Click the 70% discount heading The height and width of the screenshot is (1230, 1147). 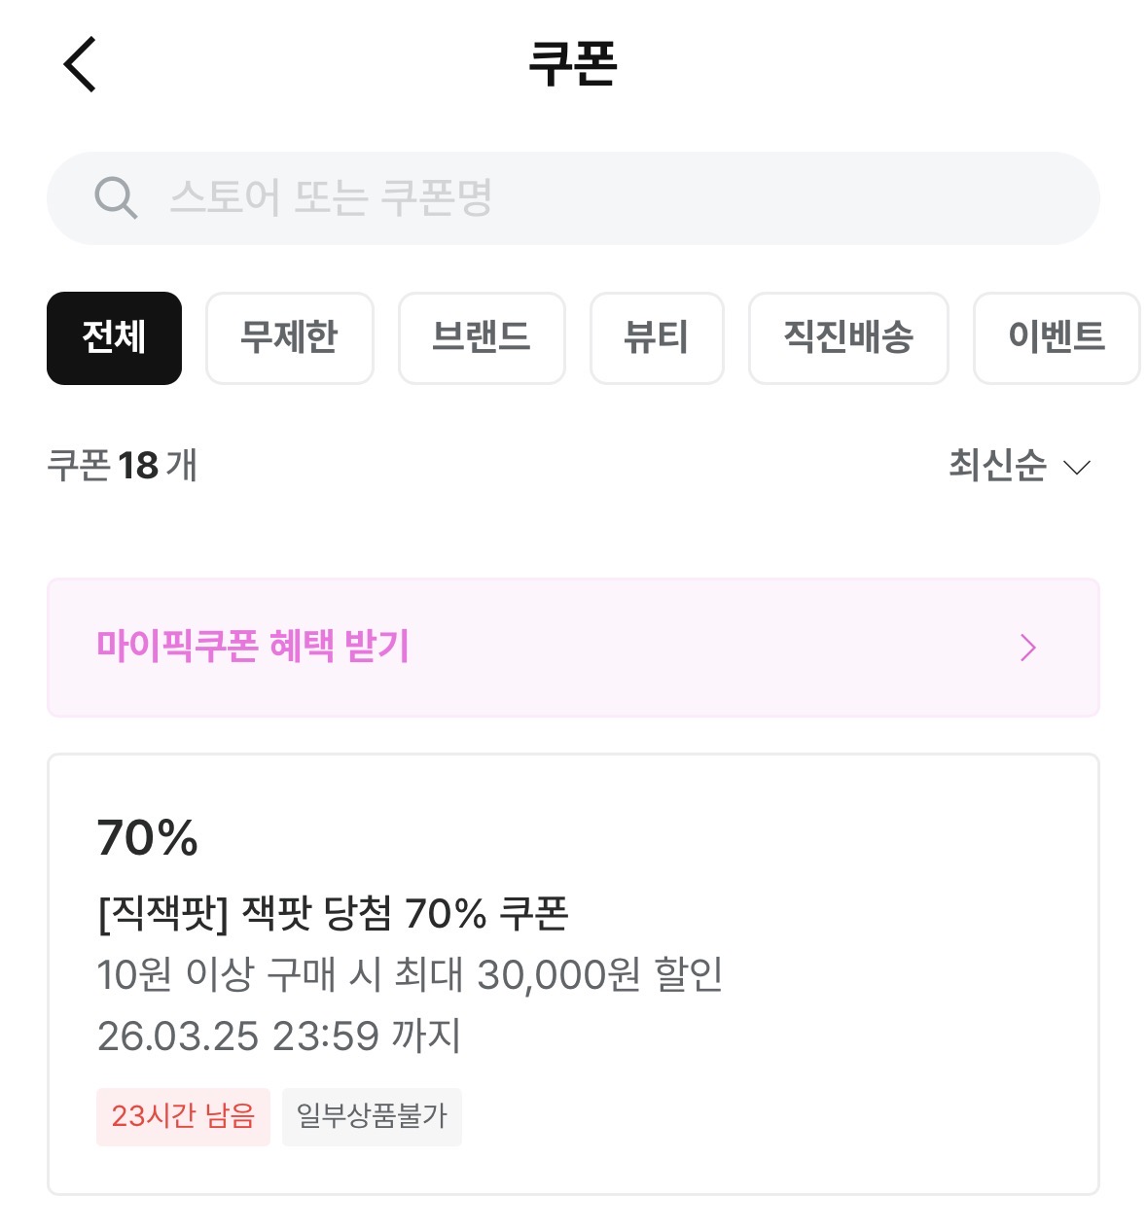148,838
